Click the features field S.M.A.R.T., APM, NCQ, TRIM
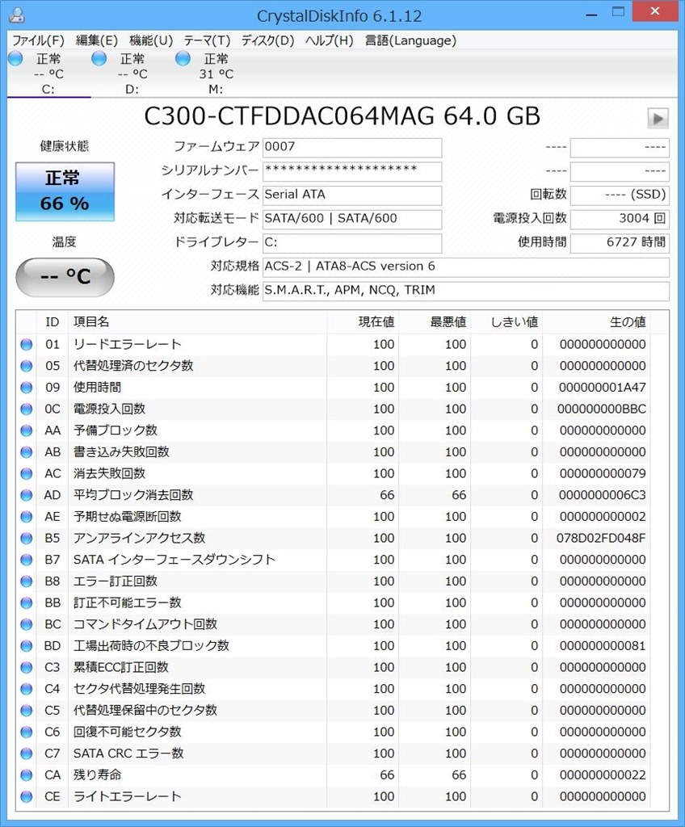 click(x=466, y=291)
